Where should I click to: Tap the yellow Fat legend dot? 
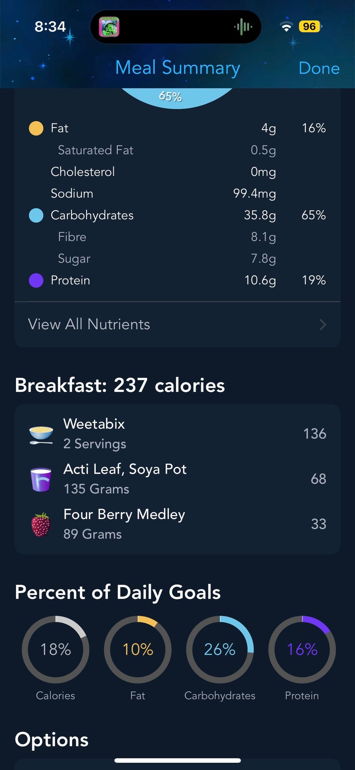coord(36,128)
